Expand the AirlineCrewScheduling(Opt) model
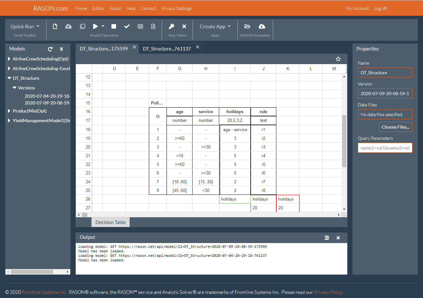423x298 pixels. [x=9, y=59]
